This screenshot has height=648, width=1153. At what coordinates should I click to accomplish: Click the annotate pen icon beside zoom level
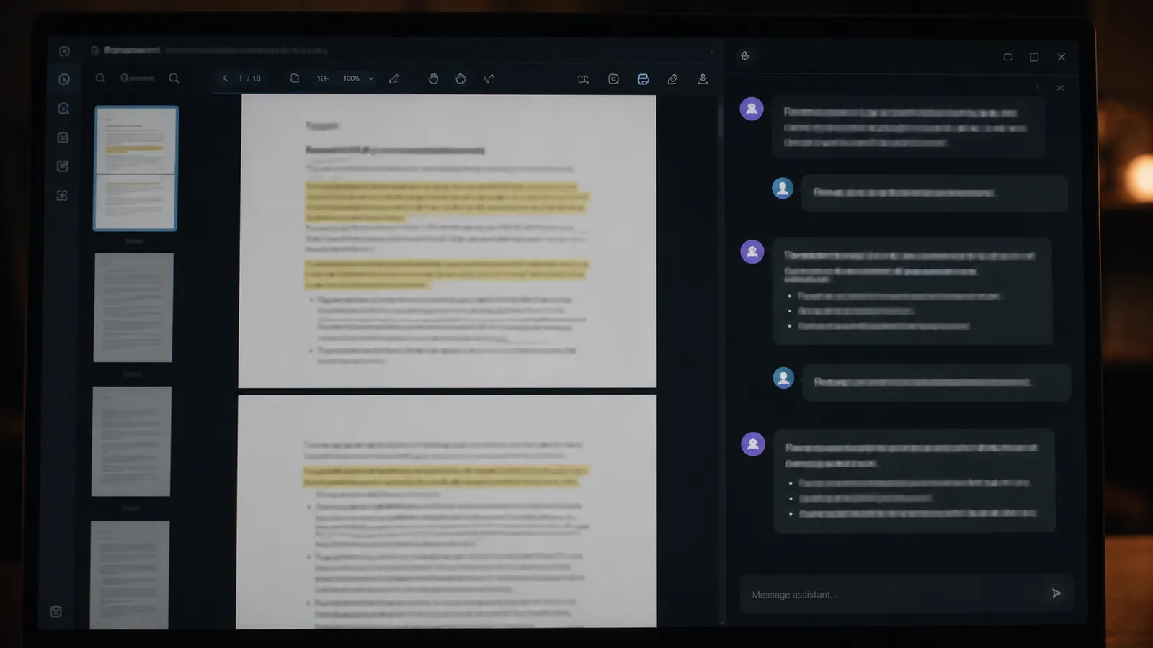pos(393,78)
